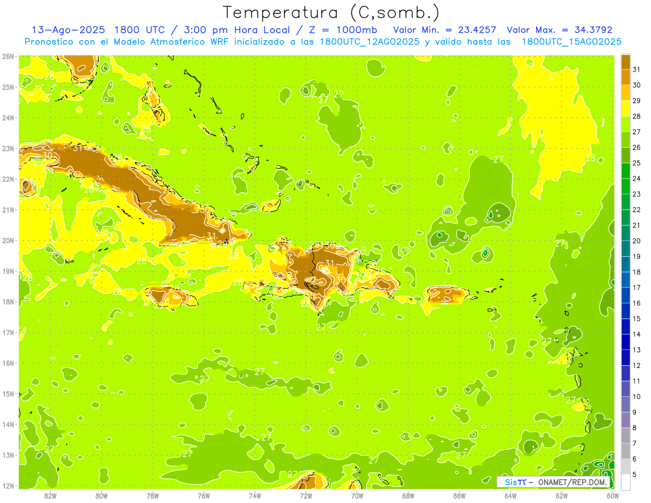Image resolution: width=651 pixels, height=503 pixels.
Task: Click the '66W' longitude axis label
Action: pyautogui.click(x=459, y=495)
